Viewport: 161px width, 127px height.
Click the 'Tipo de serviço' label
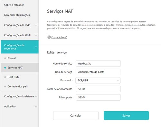coord(63,72)
